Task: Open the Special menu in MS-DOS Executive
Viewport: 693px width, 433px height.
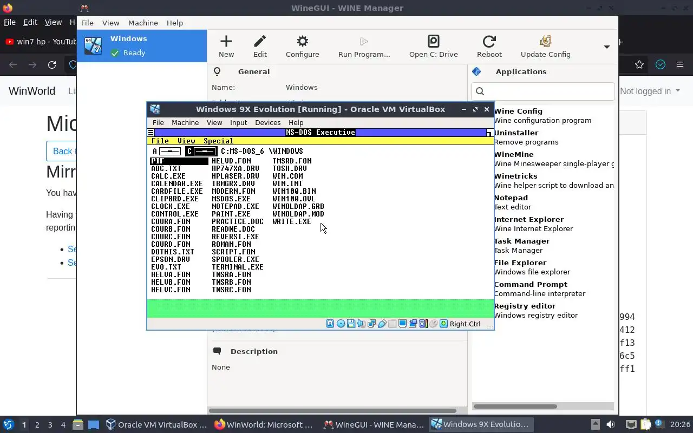Action: coord(218,141)
